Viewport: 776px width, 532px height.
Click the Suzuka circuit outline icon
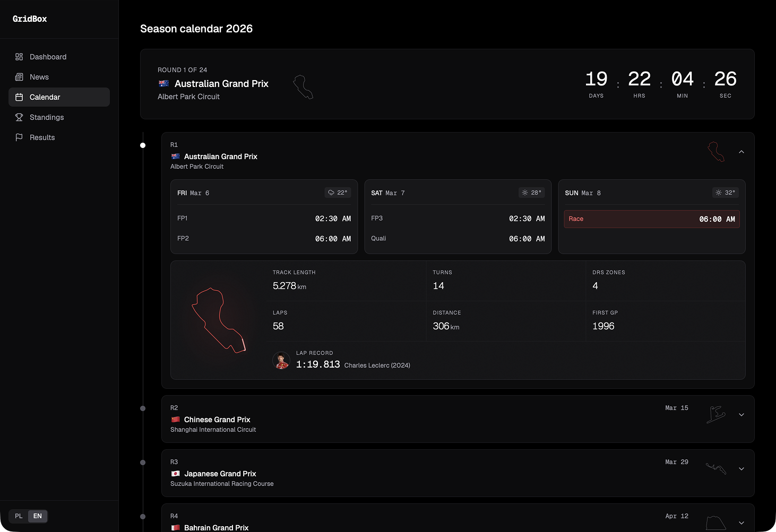715,469
